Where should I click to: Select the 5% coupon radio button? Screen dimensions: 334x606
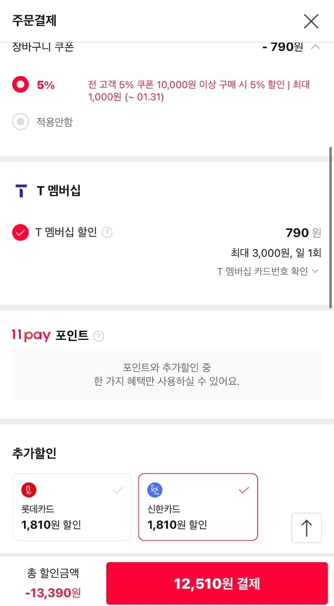pos(20,85)
